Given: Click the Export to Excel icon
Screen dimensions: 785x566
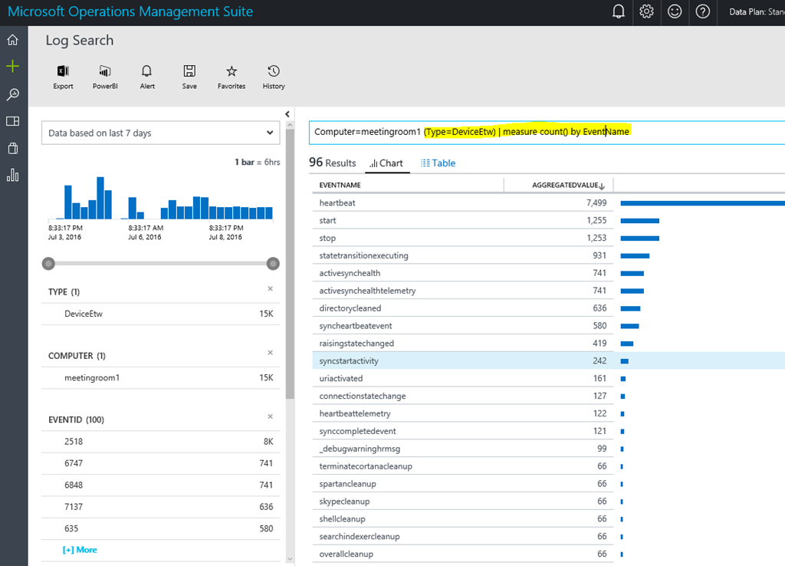Looking at the screenshot, I should point(63,71).
